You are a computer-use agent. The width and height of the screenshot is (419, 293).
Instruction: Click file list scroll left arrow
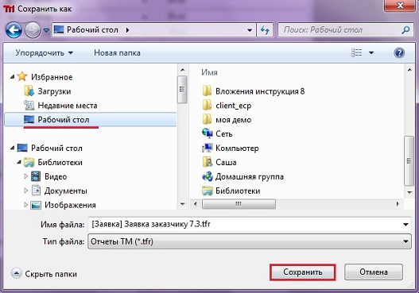196,204
